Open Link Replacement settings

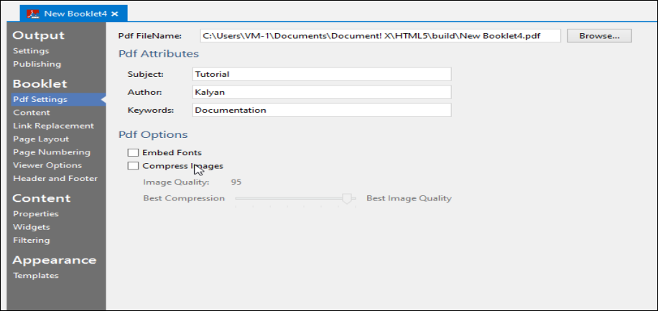[53, 126]
